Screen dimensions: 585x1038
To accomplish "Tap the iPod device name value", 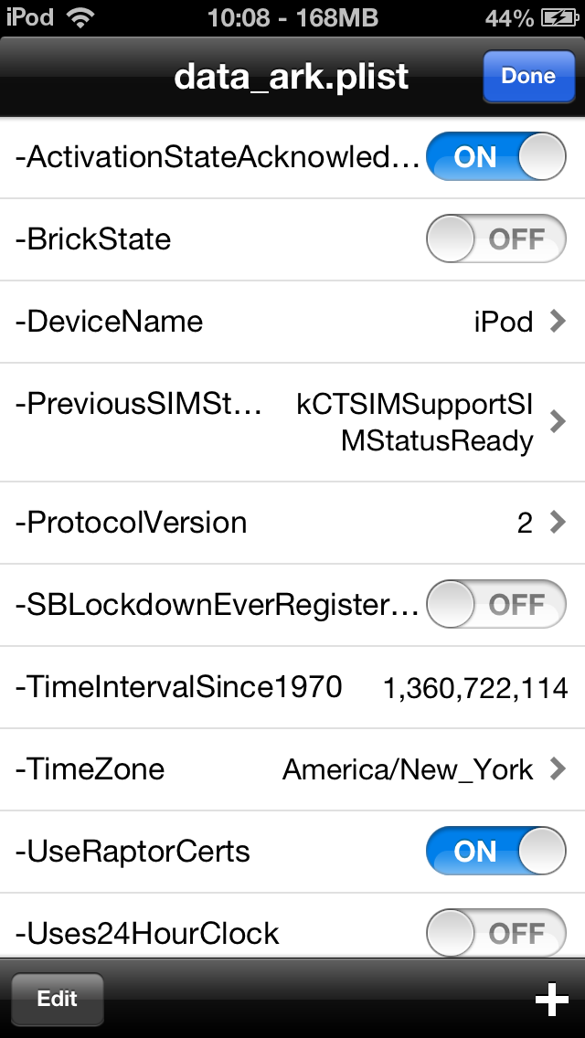I will click(504, 322).
